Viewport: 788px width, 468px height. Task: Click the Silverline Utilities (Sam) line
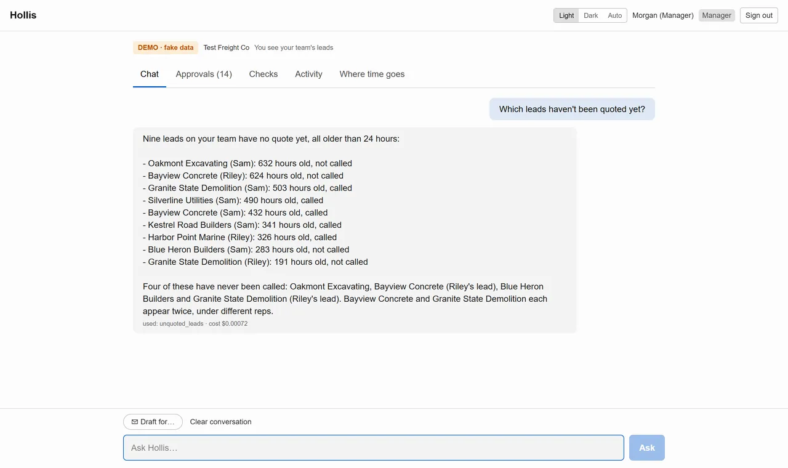233,200
